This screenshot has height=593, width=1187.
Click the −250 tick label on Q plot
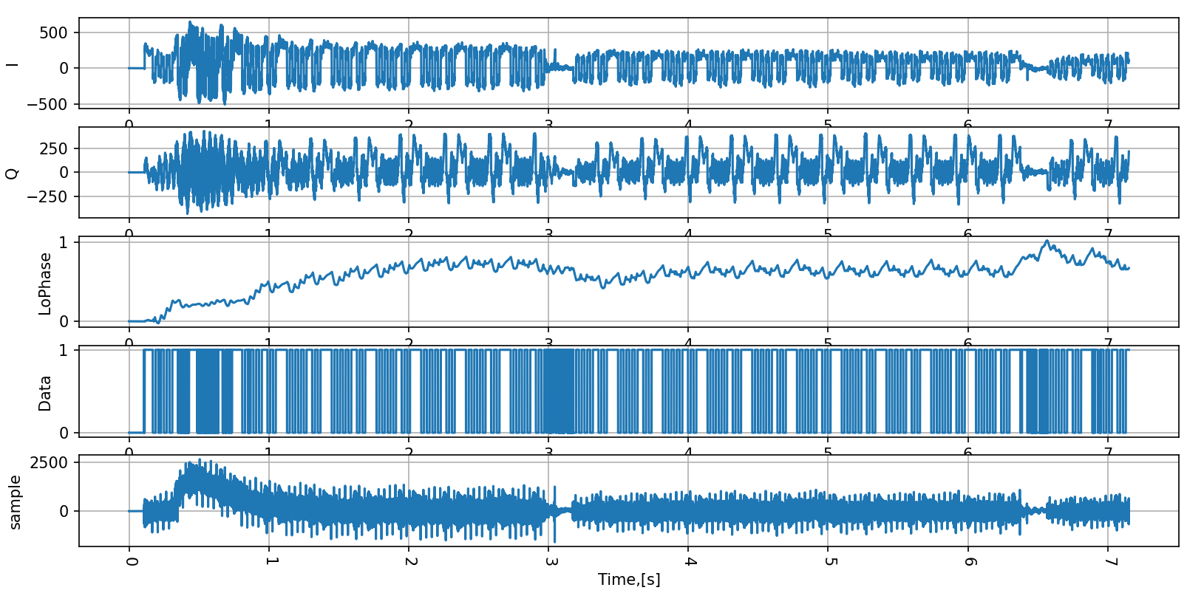click(48, 196)
